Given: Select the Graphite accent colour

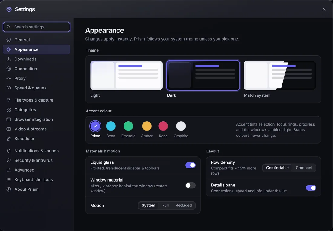Looking at the screenshot, I should coord(181,126).
